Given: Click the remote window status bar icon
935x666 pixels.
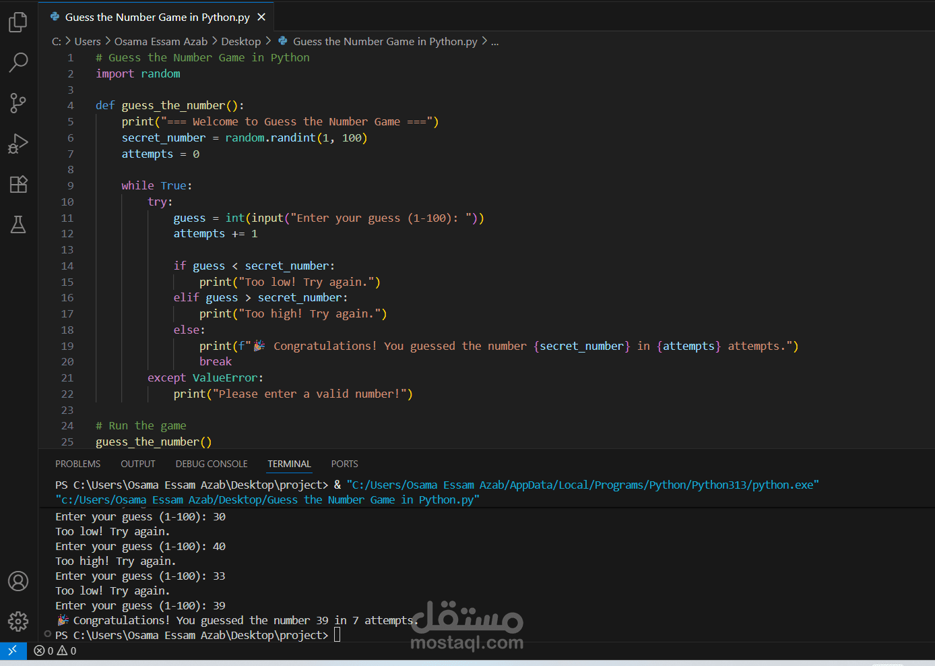Looking at the screenshot, I should click(x=13, y=650).
